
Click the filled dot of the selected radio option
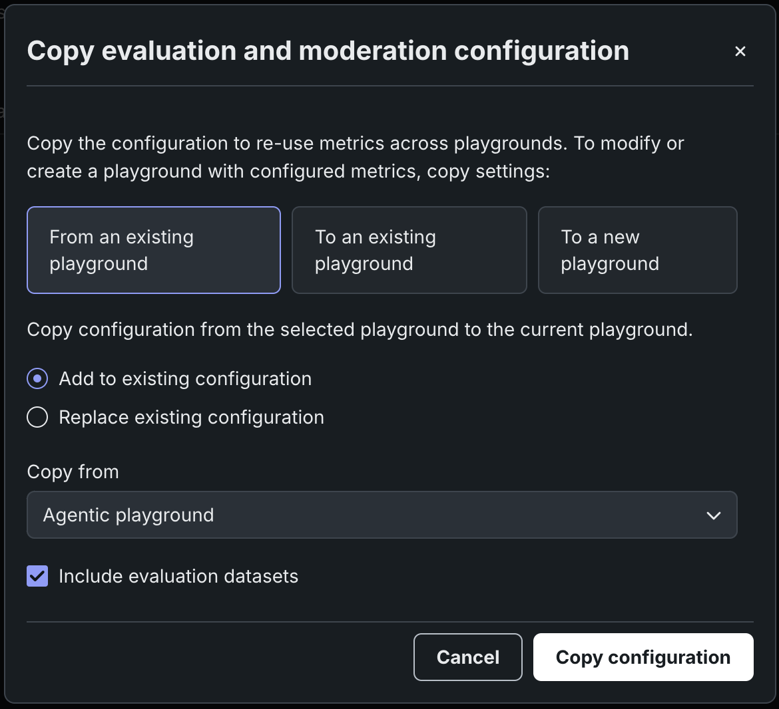(x=37, y=379)
